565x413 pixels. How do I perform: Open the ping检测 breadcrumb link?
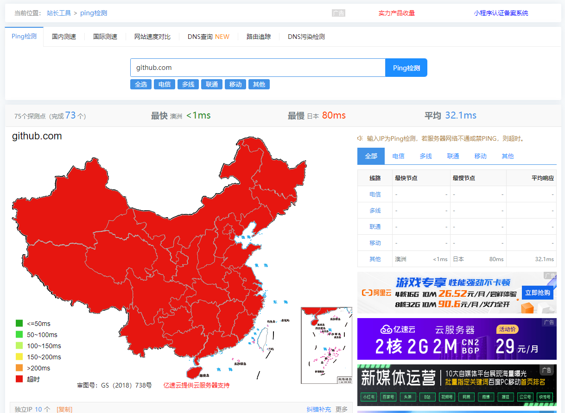coord(94,13)
